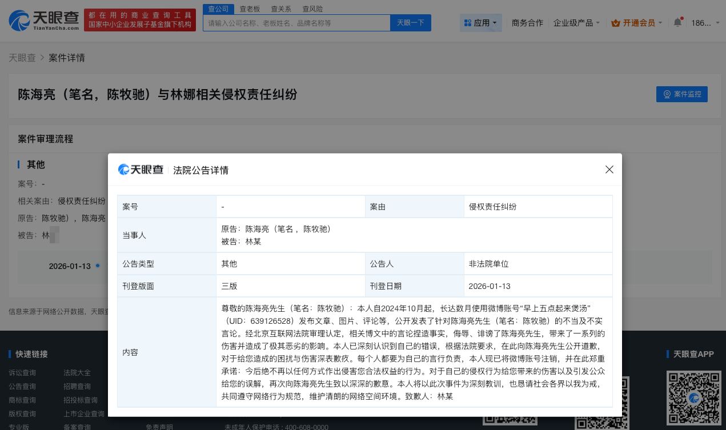Click the 天眼查 breadcrumb link
The height and width of the screenshot is (430, 726).
22,58
